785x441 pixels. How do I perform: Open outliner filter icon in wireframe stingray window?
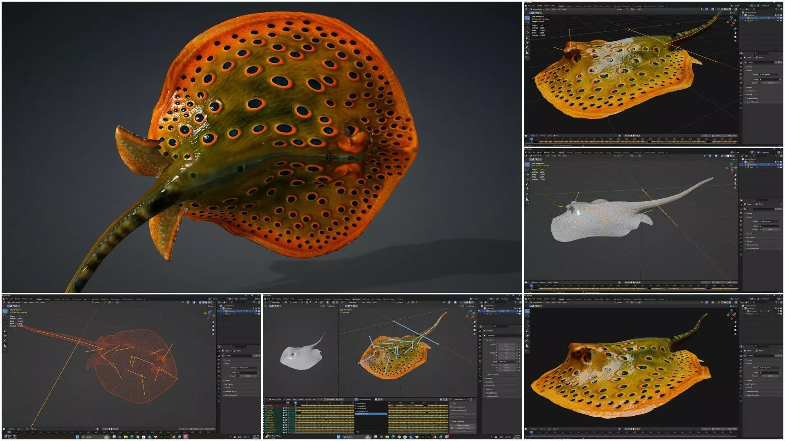(254, 303)
